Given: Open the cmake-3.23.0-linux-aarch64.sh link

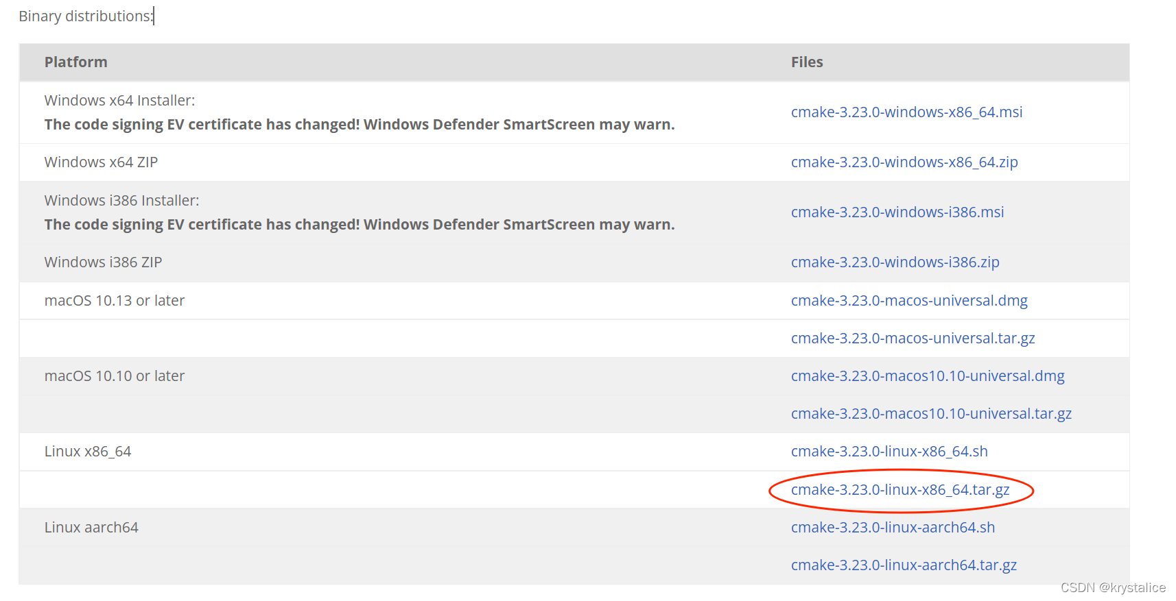Looking at the screenshot, I should [x=893, y=528].
